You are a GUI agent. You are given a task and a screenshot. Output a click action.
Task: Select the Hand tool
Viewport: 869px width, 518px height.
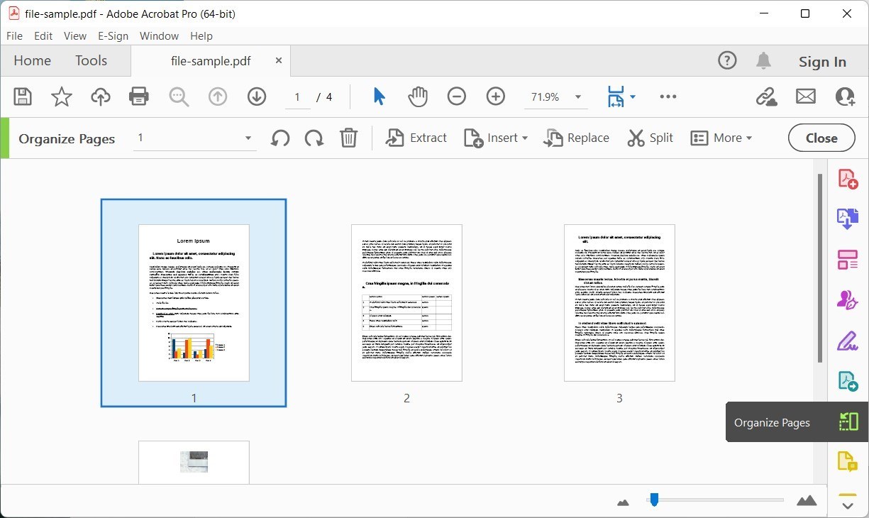[418, 96]
